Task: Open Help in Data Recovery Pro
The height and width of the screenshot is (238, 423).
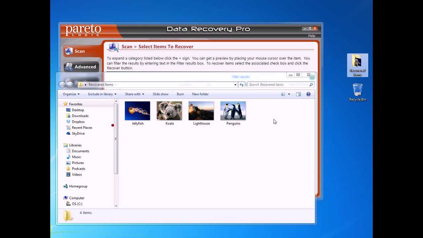Action: tap(312, 36)
